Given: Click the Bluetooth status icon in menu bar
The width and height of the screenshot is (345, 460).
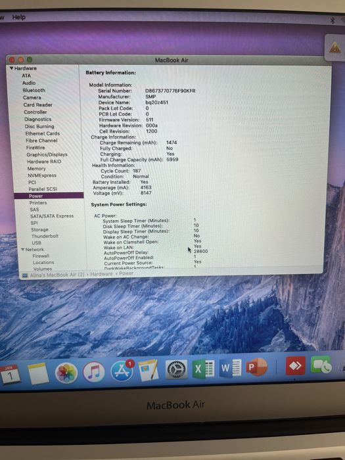Looking at the screenshot, I should coord(333,20).
